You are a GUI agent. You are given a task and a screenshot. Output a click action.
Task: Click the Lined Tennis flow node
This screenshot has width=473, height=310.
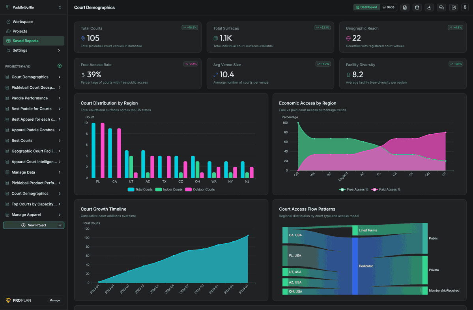pos(355,230)
